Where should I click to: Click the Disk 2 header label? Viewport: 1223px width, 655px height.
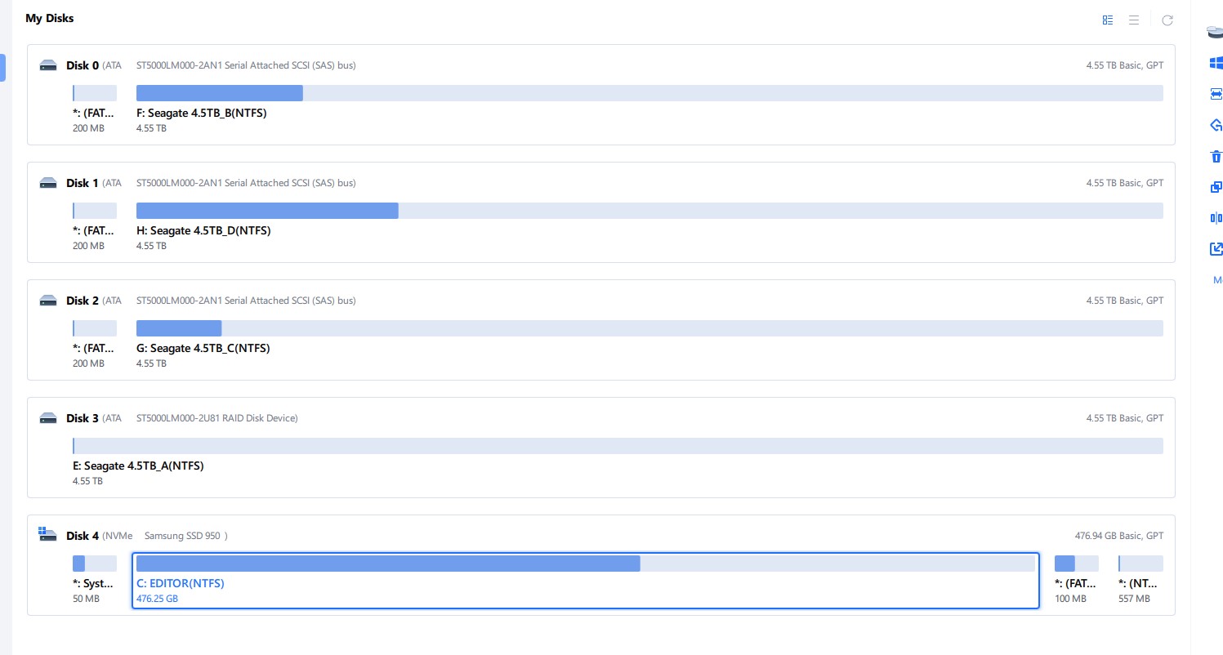[83, 301]
